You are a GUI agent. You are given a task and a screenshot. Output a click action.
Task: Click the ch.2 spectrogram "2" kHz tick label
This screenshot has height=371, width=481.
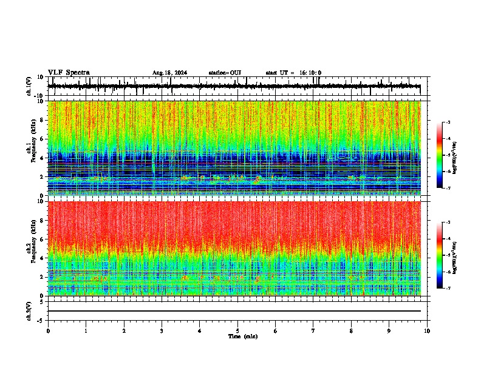(43, 277)
